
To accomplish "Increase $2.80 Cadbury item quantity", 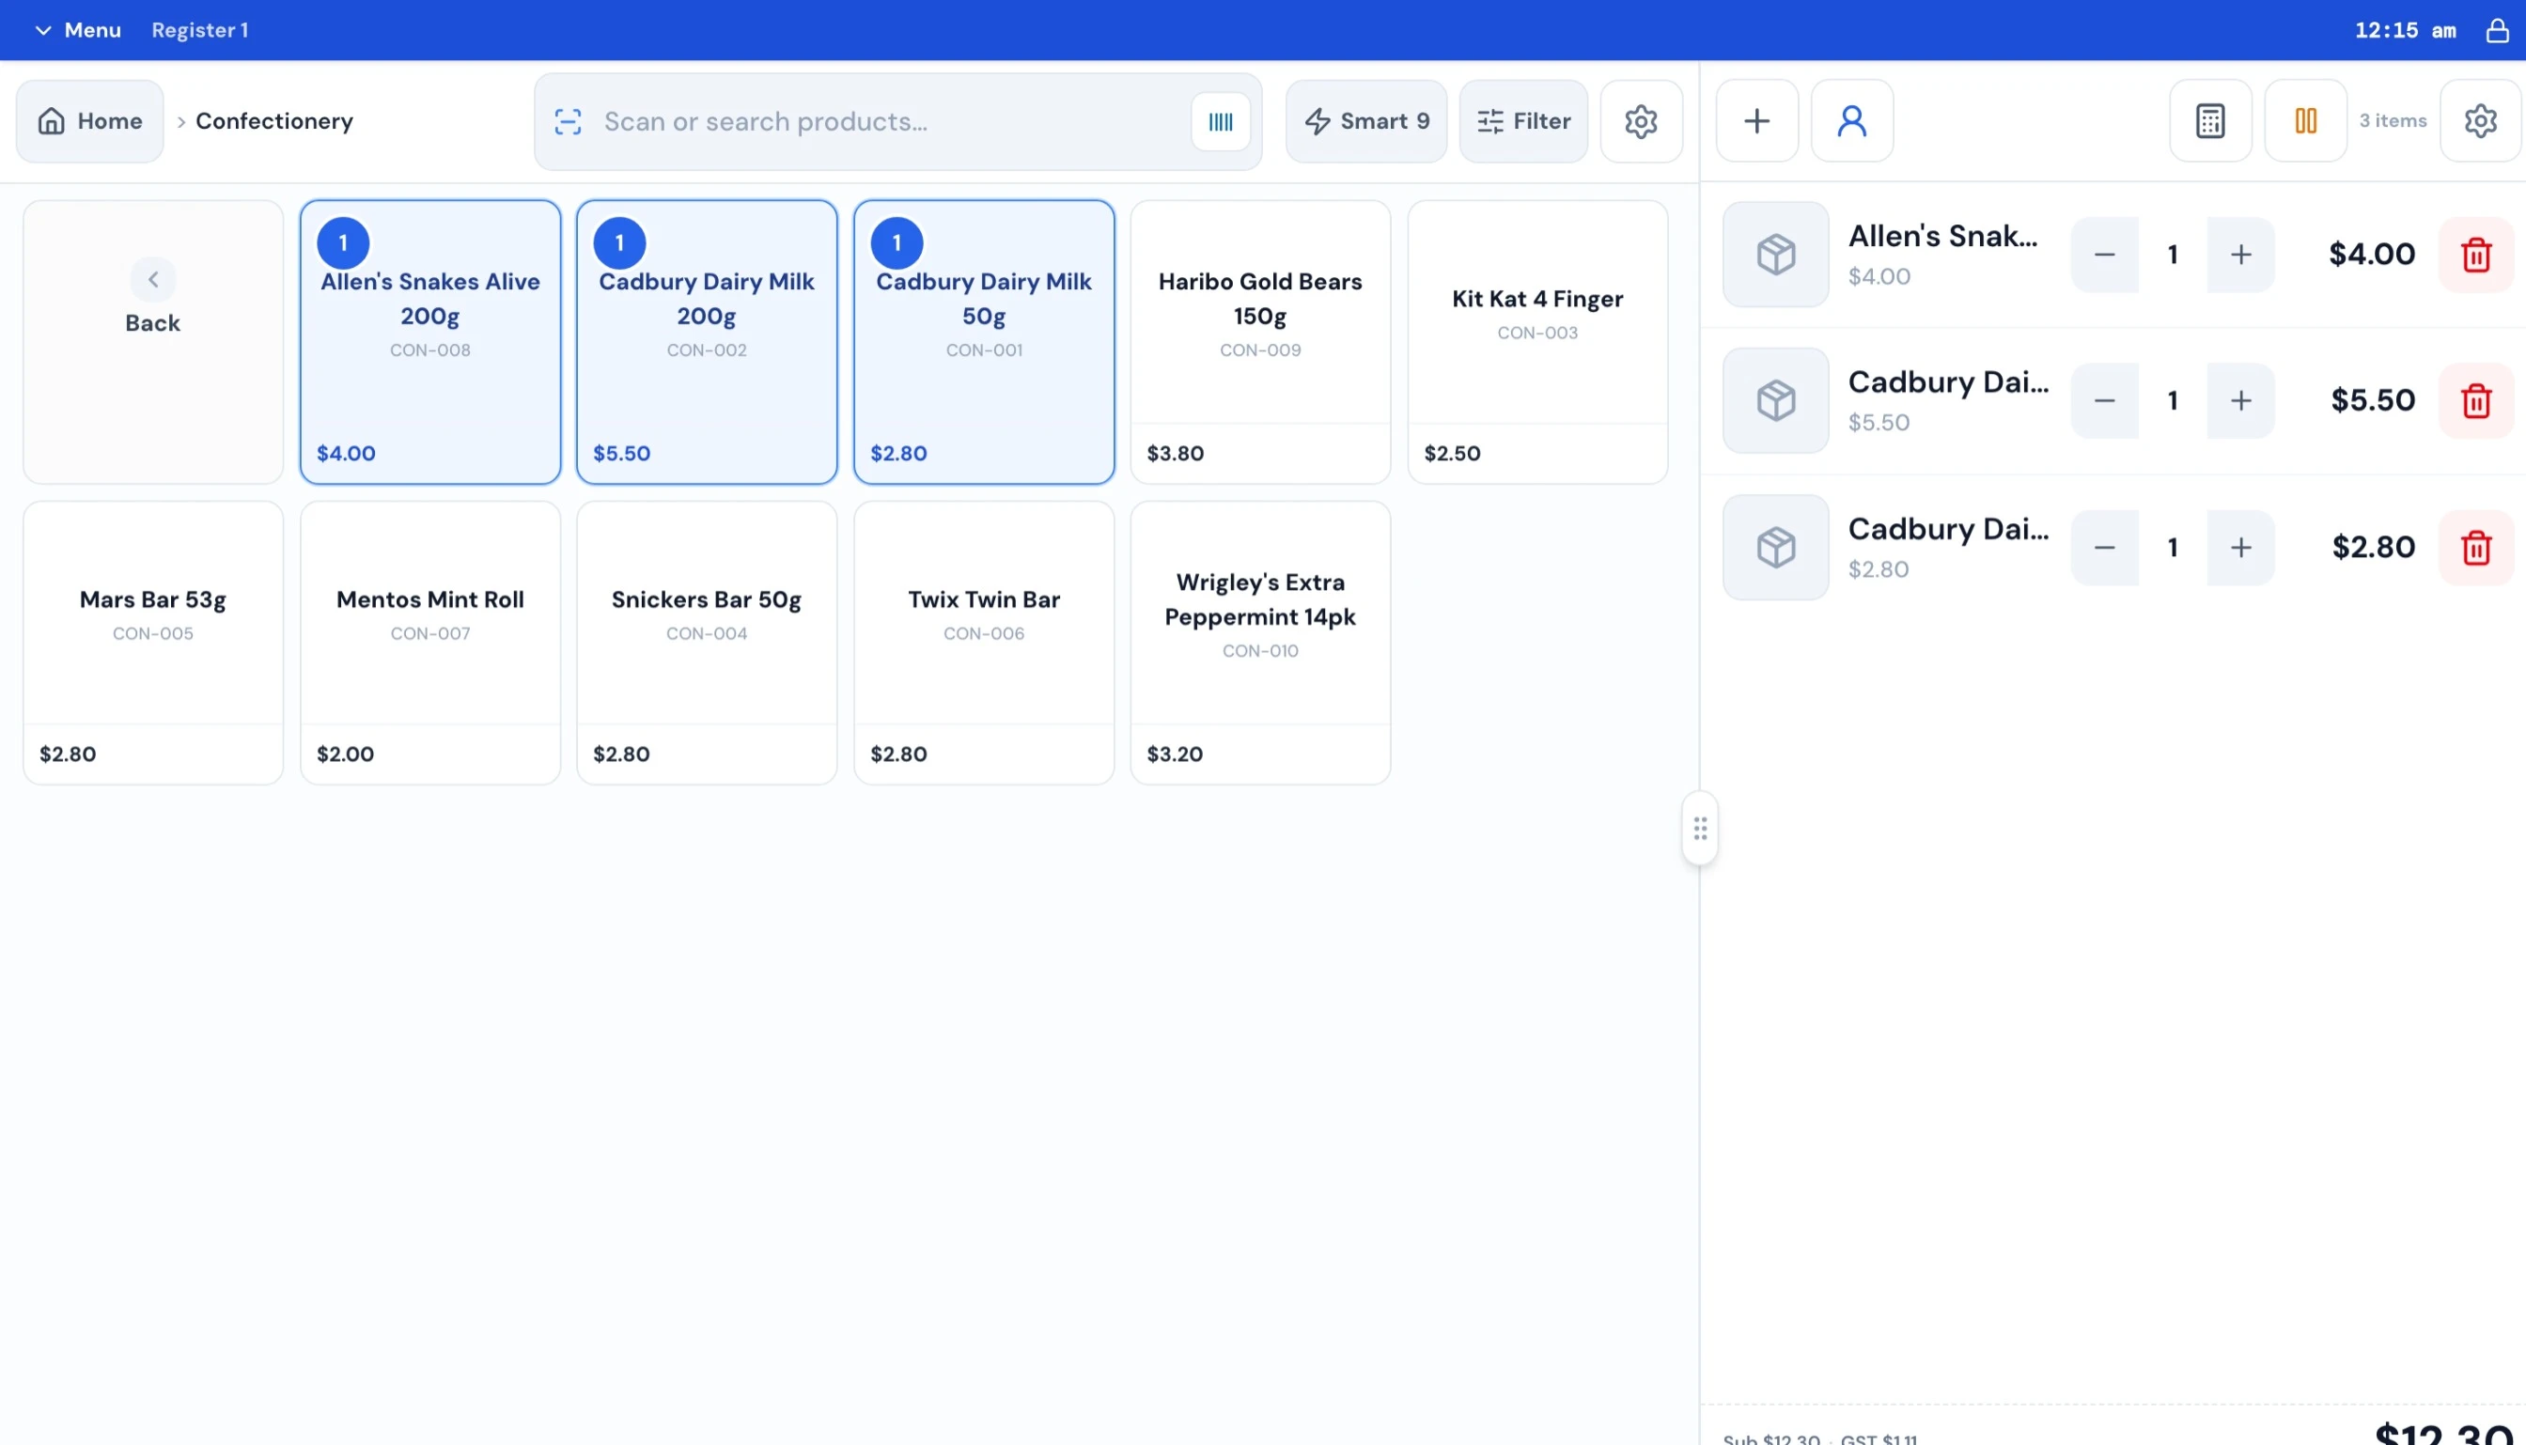I will click(x=2240, y=548).
